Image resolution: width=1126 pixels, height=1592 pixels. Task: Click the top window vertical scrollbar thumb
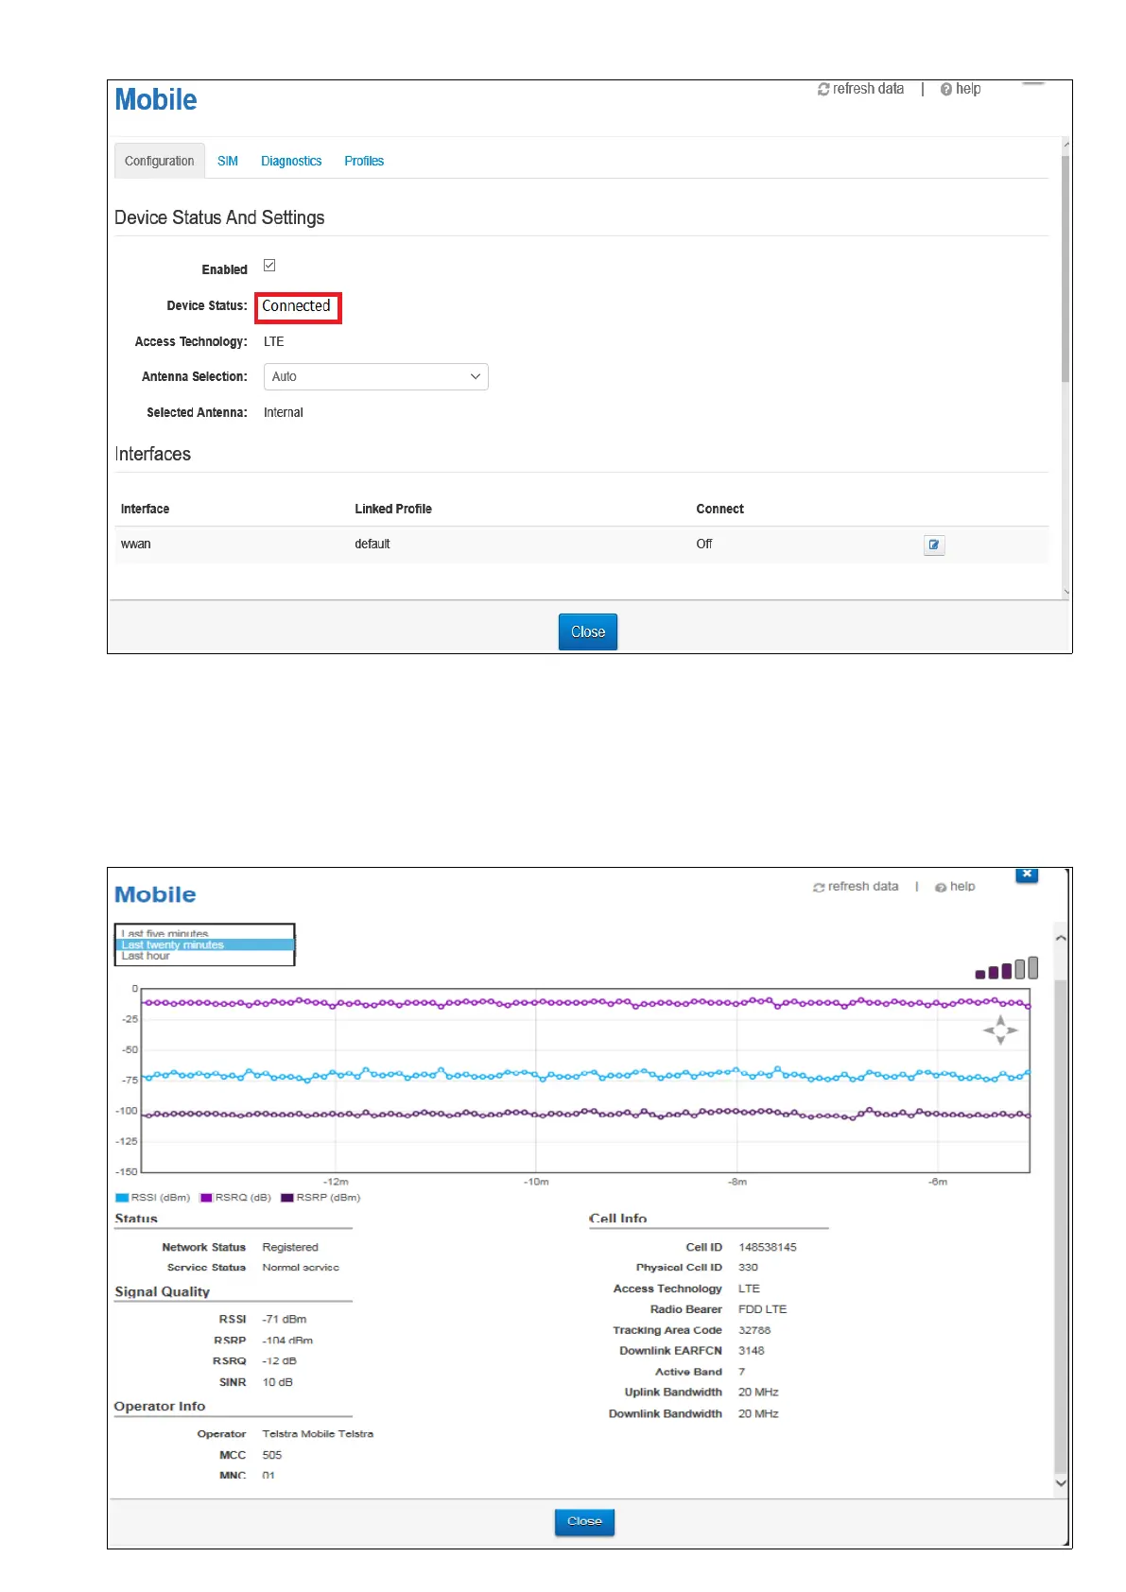pyautogui.click(x=1065, y=269)
